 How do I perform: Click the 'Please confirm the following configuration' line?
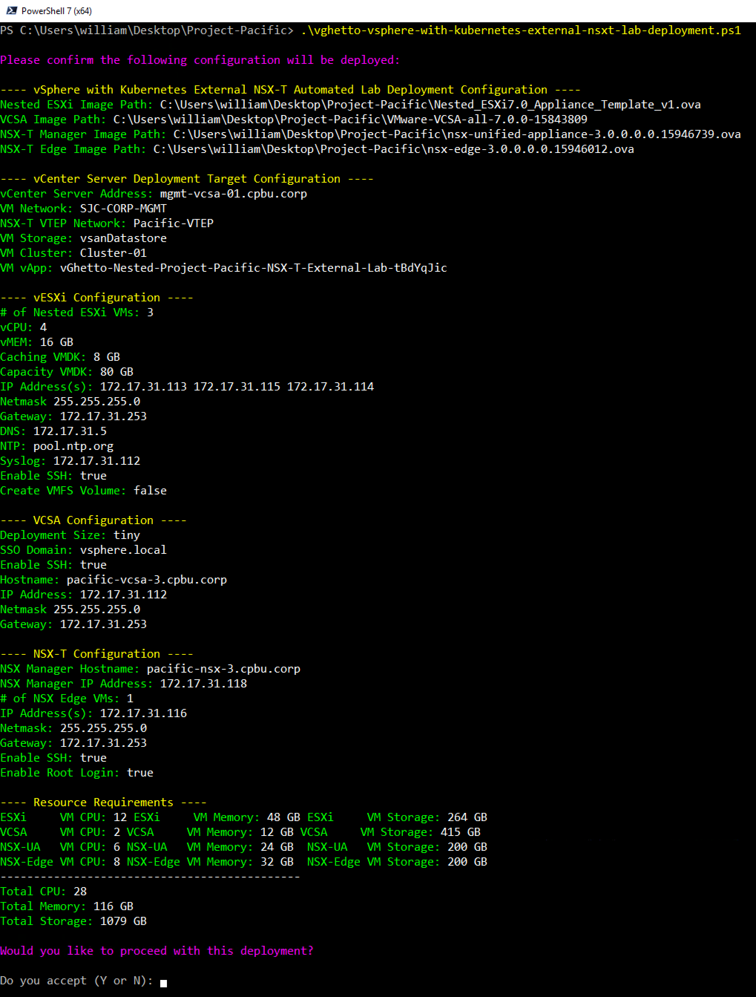[200, 60]
